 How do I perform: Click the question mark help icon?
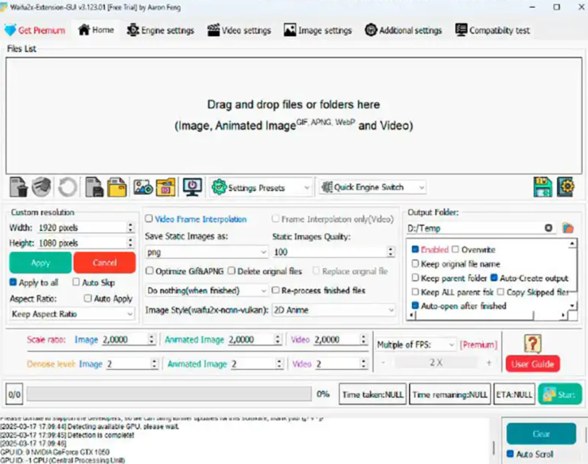click(533, 343)
